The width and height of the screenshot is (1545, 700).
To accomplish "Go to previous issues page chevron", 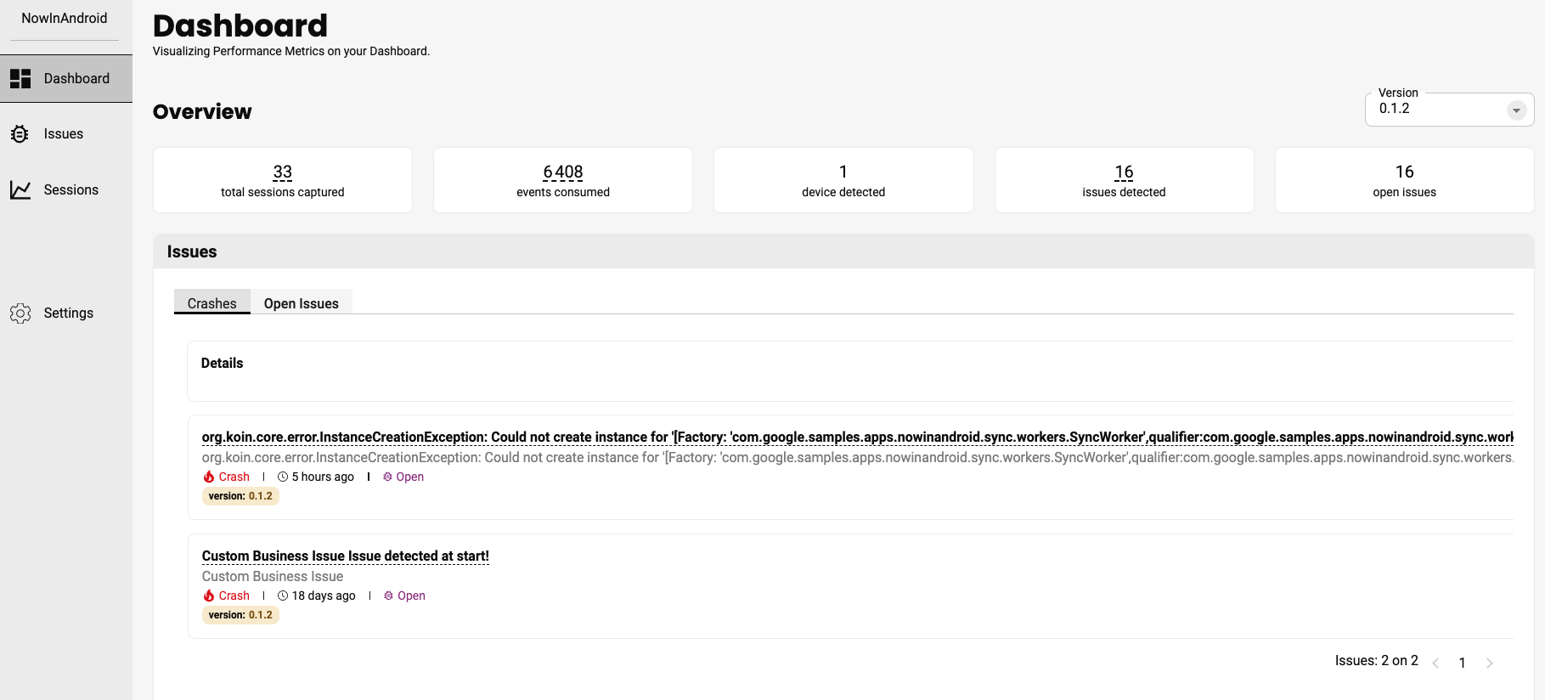I will (1435, 663).
